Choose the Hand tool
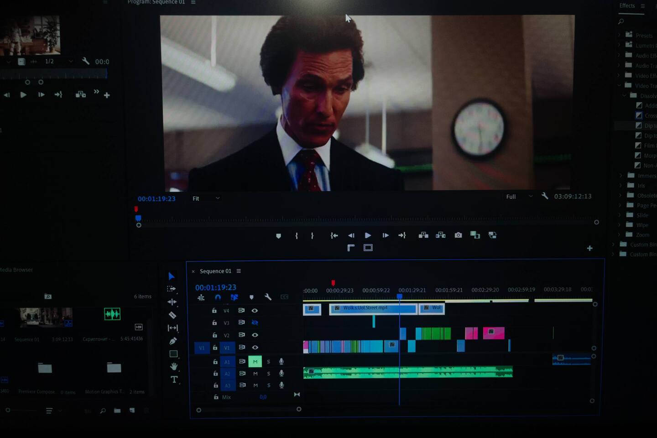The width and height of the screenshot is (657, 438). pyautogui.click(x=174, y=366)
